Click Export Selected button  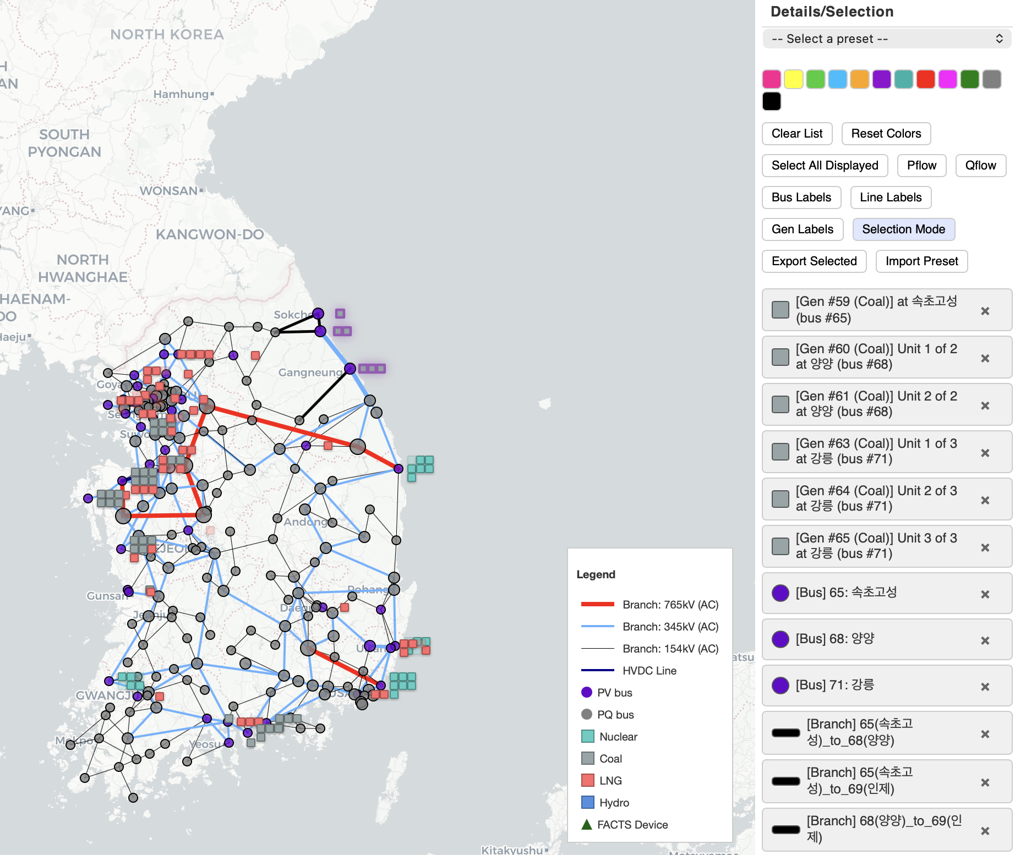click(x=814, y=261)
